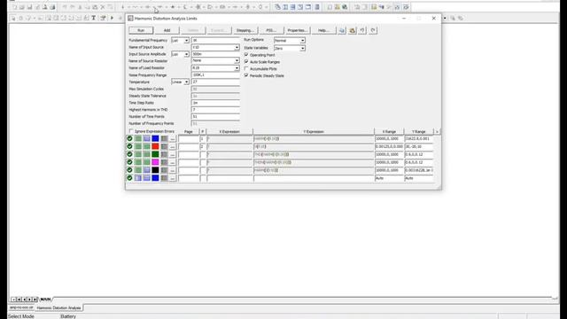Click Y scale icon in red curve row
This screenshot has height=319, width=567.
coord(147,146)
